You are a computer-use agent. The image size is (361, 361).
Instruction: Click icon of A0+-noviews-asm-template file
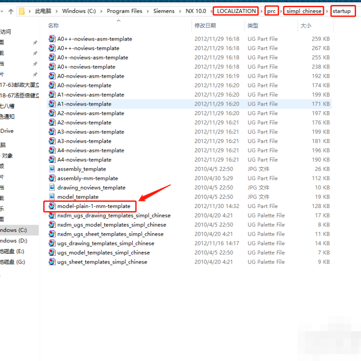click(52, 57)
